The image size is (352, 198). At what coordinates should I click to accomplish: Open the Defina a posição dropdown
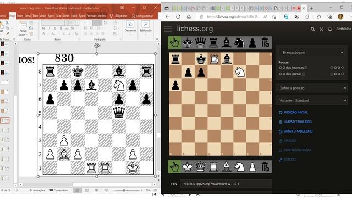[x=311, y=88]
